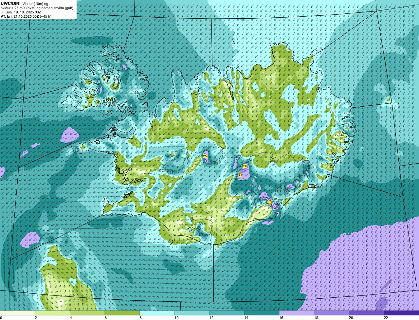
Task: Click the pale yellow 0–2 m/s legend swatch
Action: [17, 313]
